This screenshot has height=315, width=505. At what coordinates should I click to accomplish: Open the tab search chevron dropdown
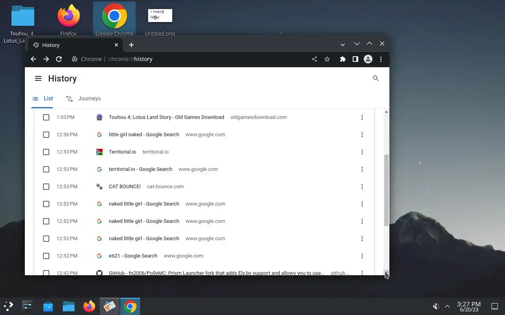(343, 44)
